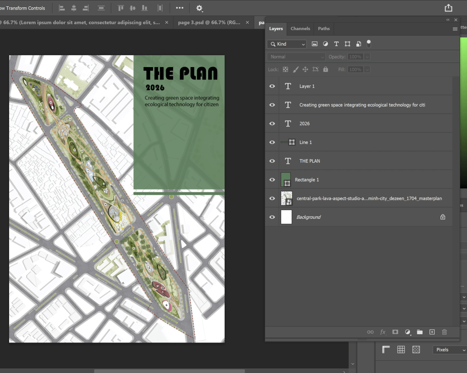Viewport: 467px width, 373px height.
Task: Switch to the Channels tab
Action: (300, 29)
